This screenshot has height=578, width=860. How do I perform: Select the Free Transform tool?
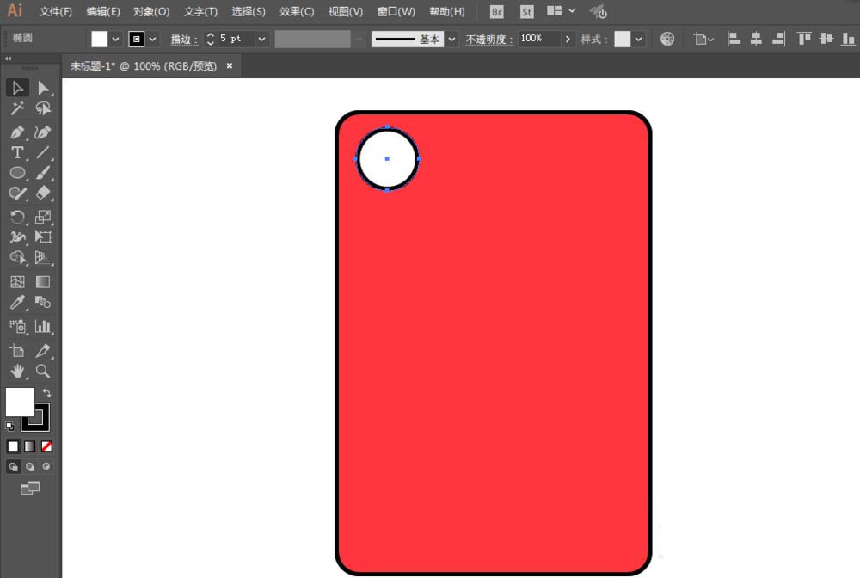coord(43,237)
